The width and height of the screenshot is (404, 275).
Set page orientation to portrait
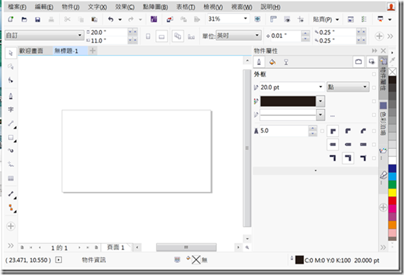[148, 37]
